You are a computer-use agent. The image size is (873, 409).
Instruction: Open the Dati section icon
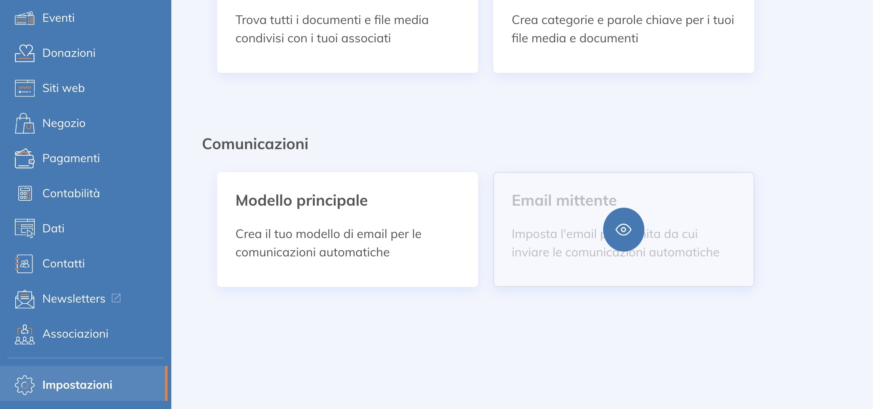[24, 228]
